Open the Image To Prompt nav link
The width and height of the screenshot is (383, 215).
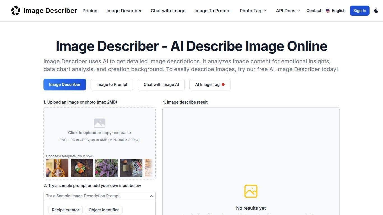pos(213,11)
